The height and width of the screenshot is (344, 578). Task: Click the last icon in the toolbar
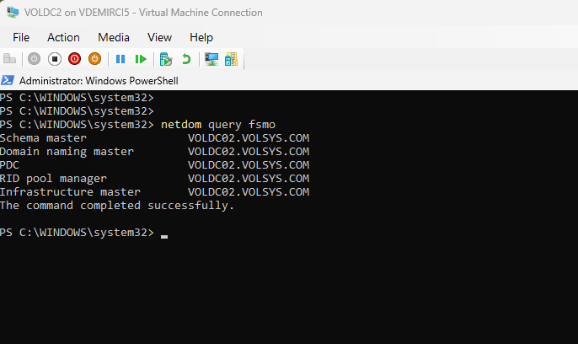point(231,59)
